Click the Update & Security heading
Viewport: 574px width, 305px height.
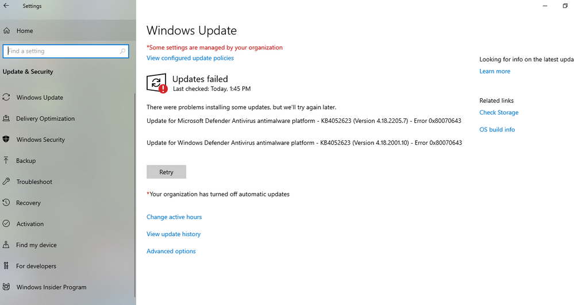click(x=28, y=72)
